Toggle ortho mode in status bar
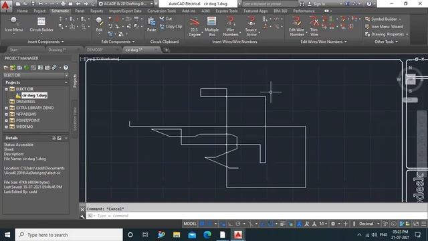The width and height of the screenshot is (428, 241). coord(230,224)
